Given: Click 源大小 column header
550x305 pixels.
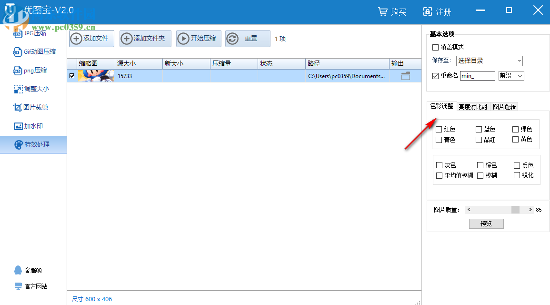Looking at the screenshot, I should click(139, 63).
